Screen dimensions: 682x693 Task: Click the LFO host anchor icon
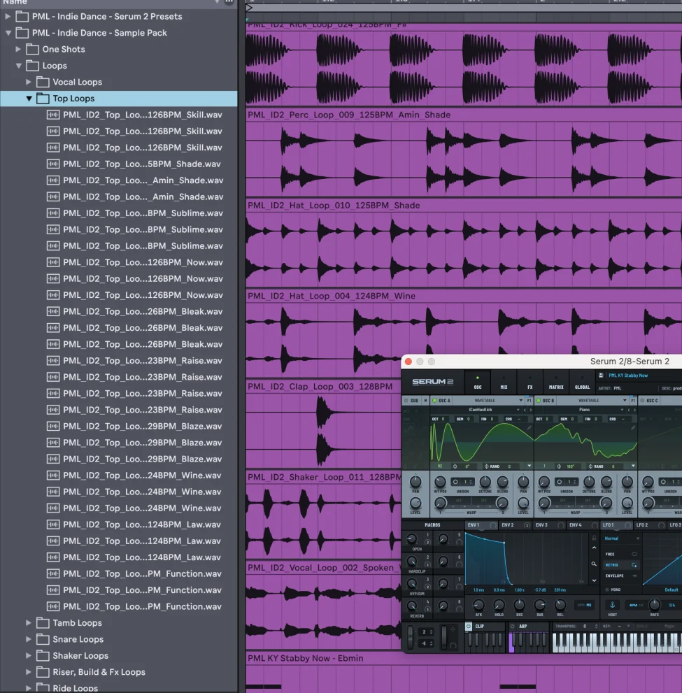tap(613, 605)
